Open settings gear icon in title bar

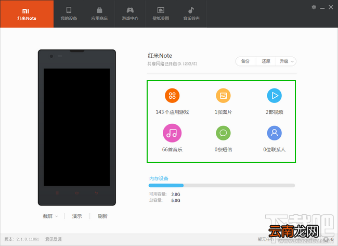tap(314, 7)
